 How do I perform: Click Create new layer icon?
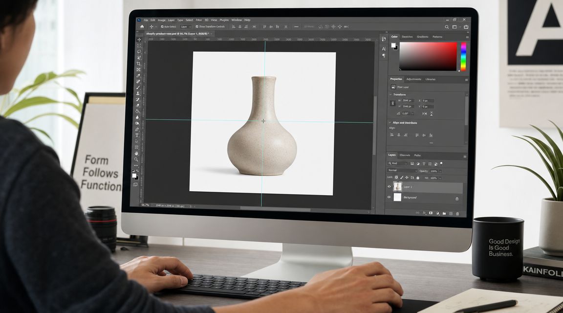(451, 213)
